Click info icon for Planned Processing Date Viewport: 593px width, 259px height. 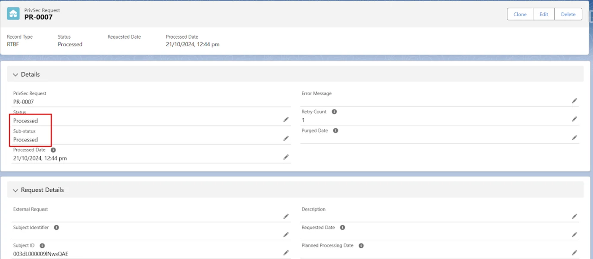pyautogui.click(x=361, y=246)
